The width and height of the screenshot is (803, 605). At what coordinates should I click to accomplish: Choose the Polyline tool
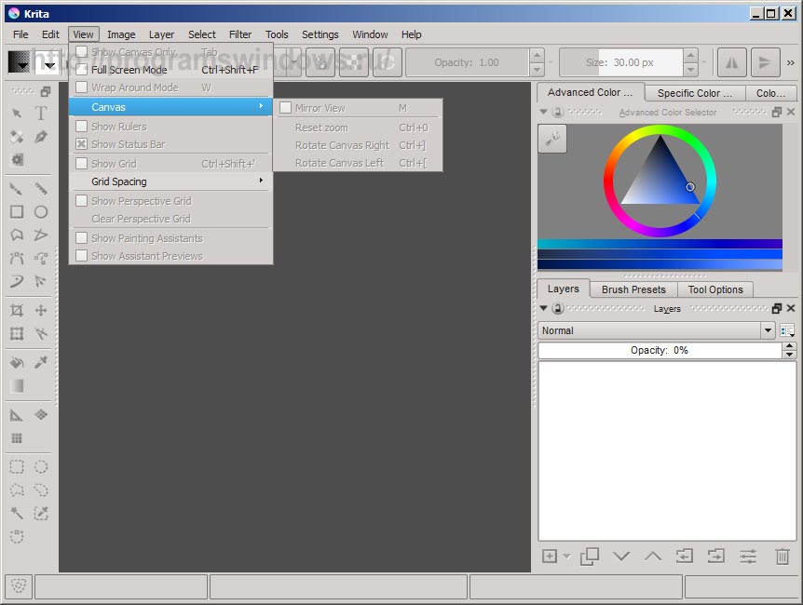pyautogui.click(x=41, y=235)
